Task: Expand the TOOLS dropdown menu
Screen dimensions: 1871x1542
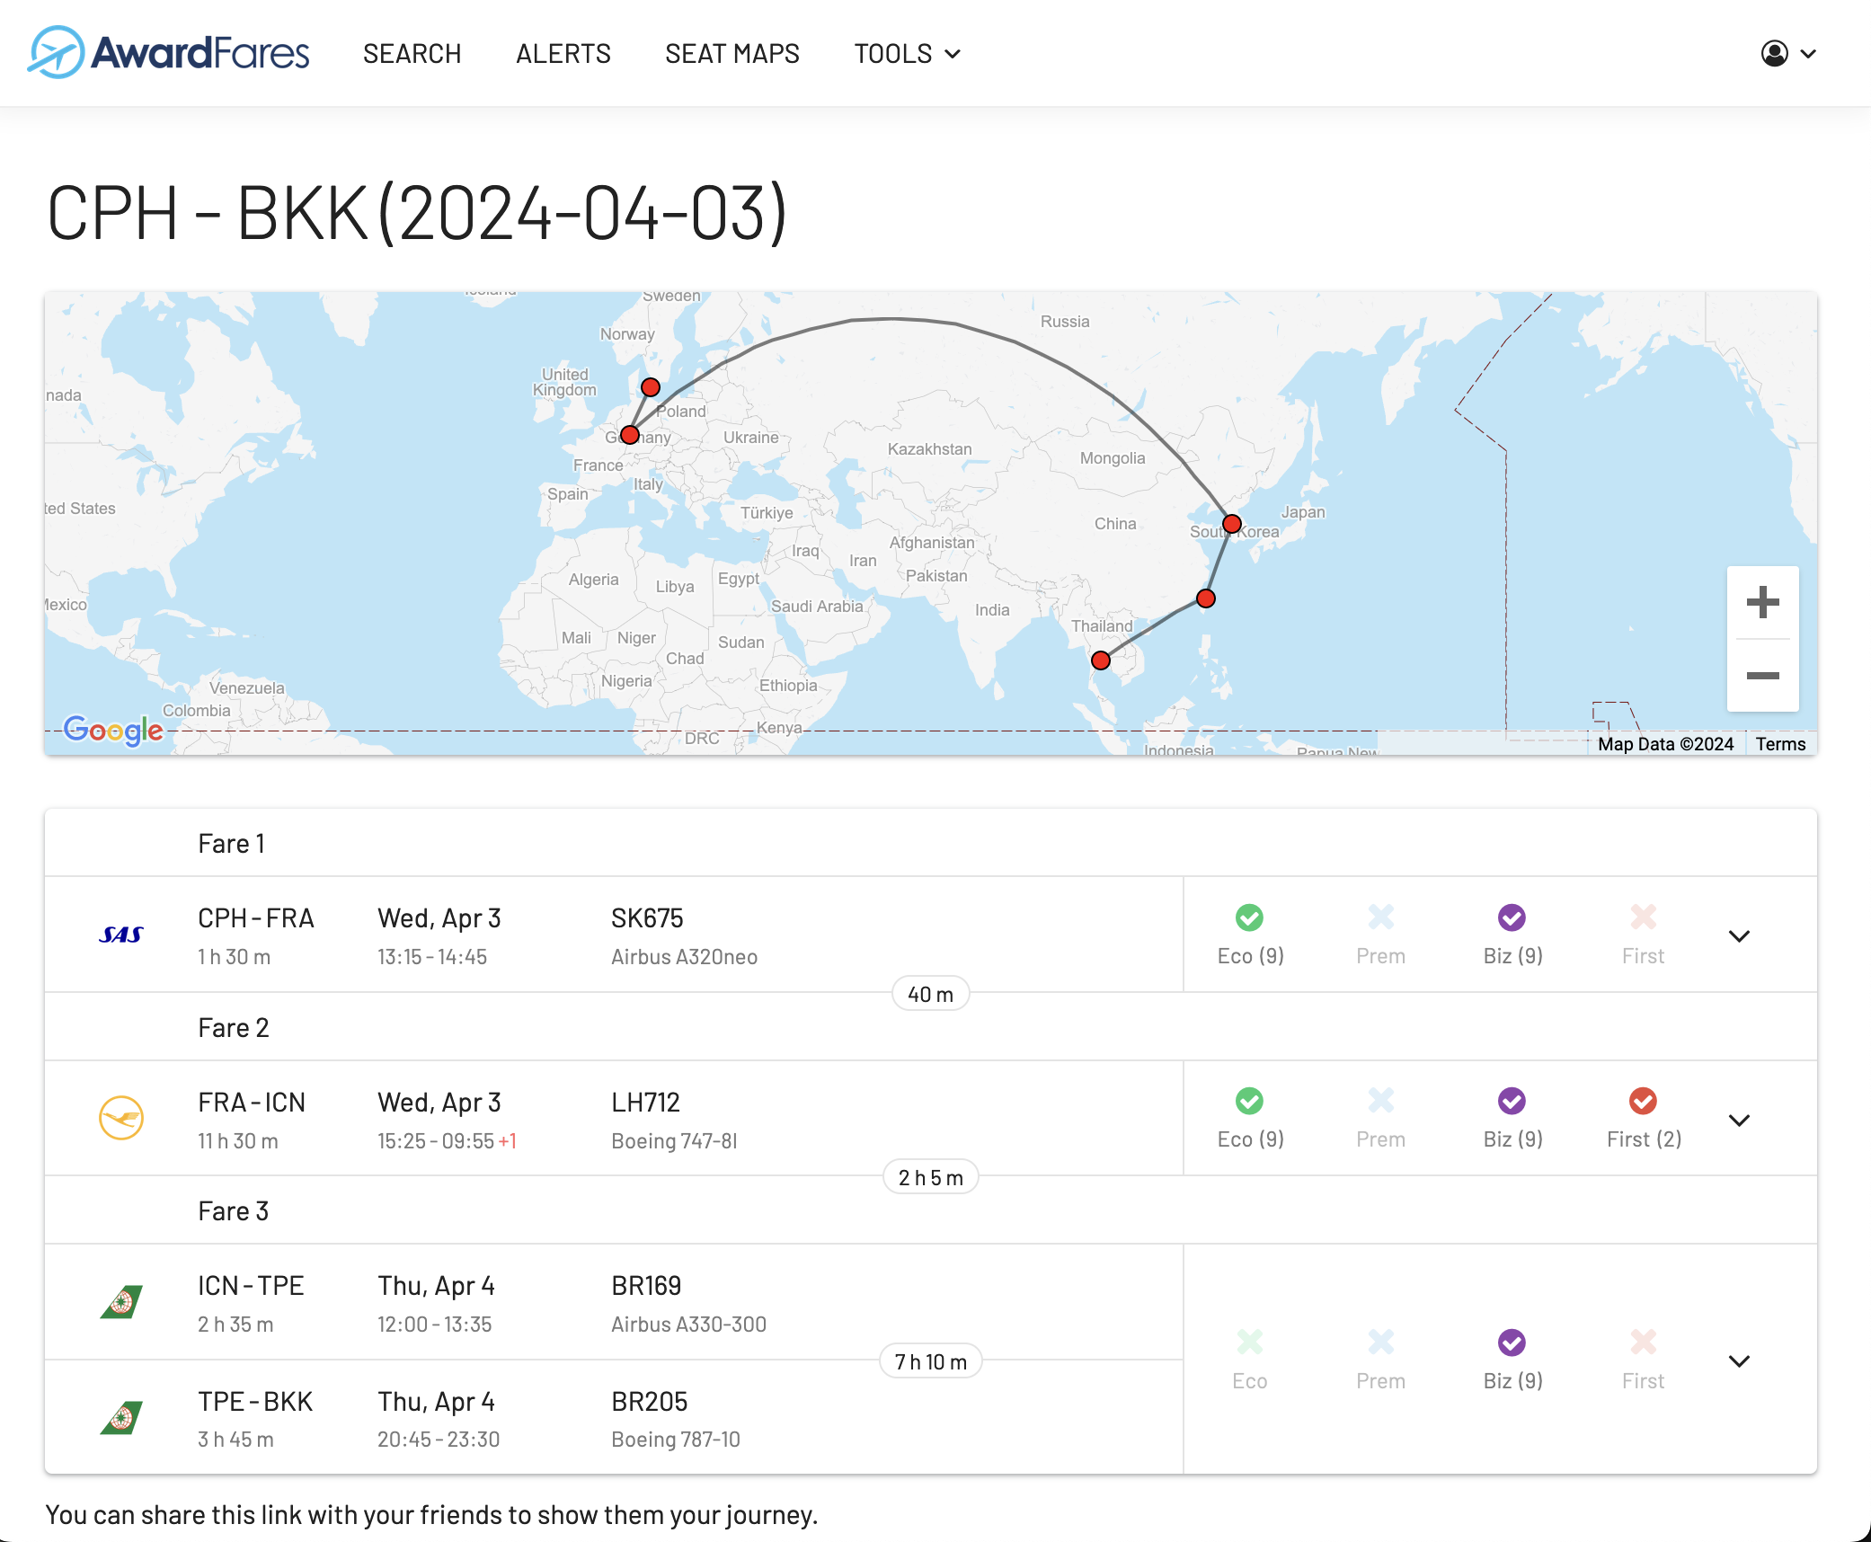Action: (908, 54)
